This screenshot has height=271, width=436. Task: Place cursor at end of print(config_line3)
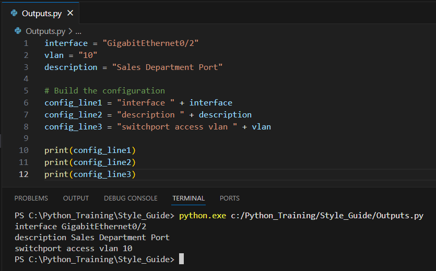(x=136, y=174)
